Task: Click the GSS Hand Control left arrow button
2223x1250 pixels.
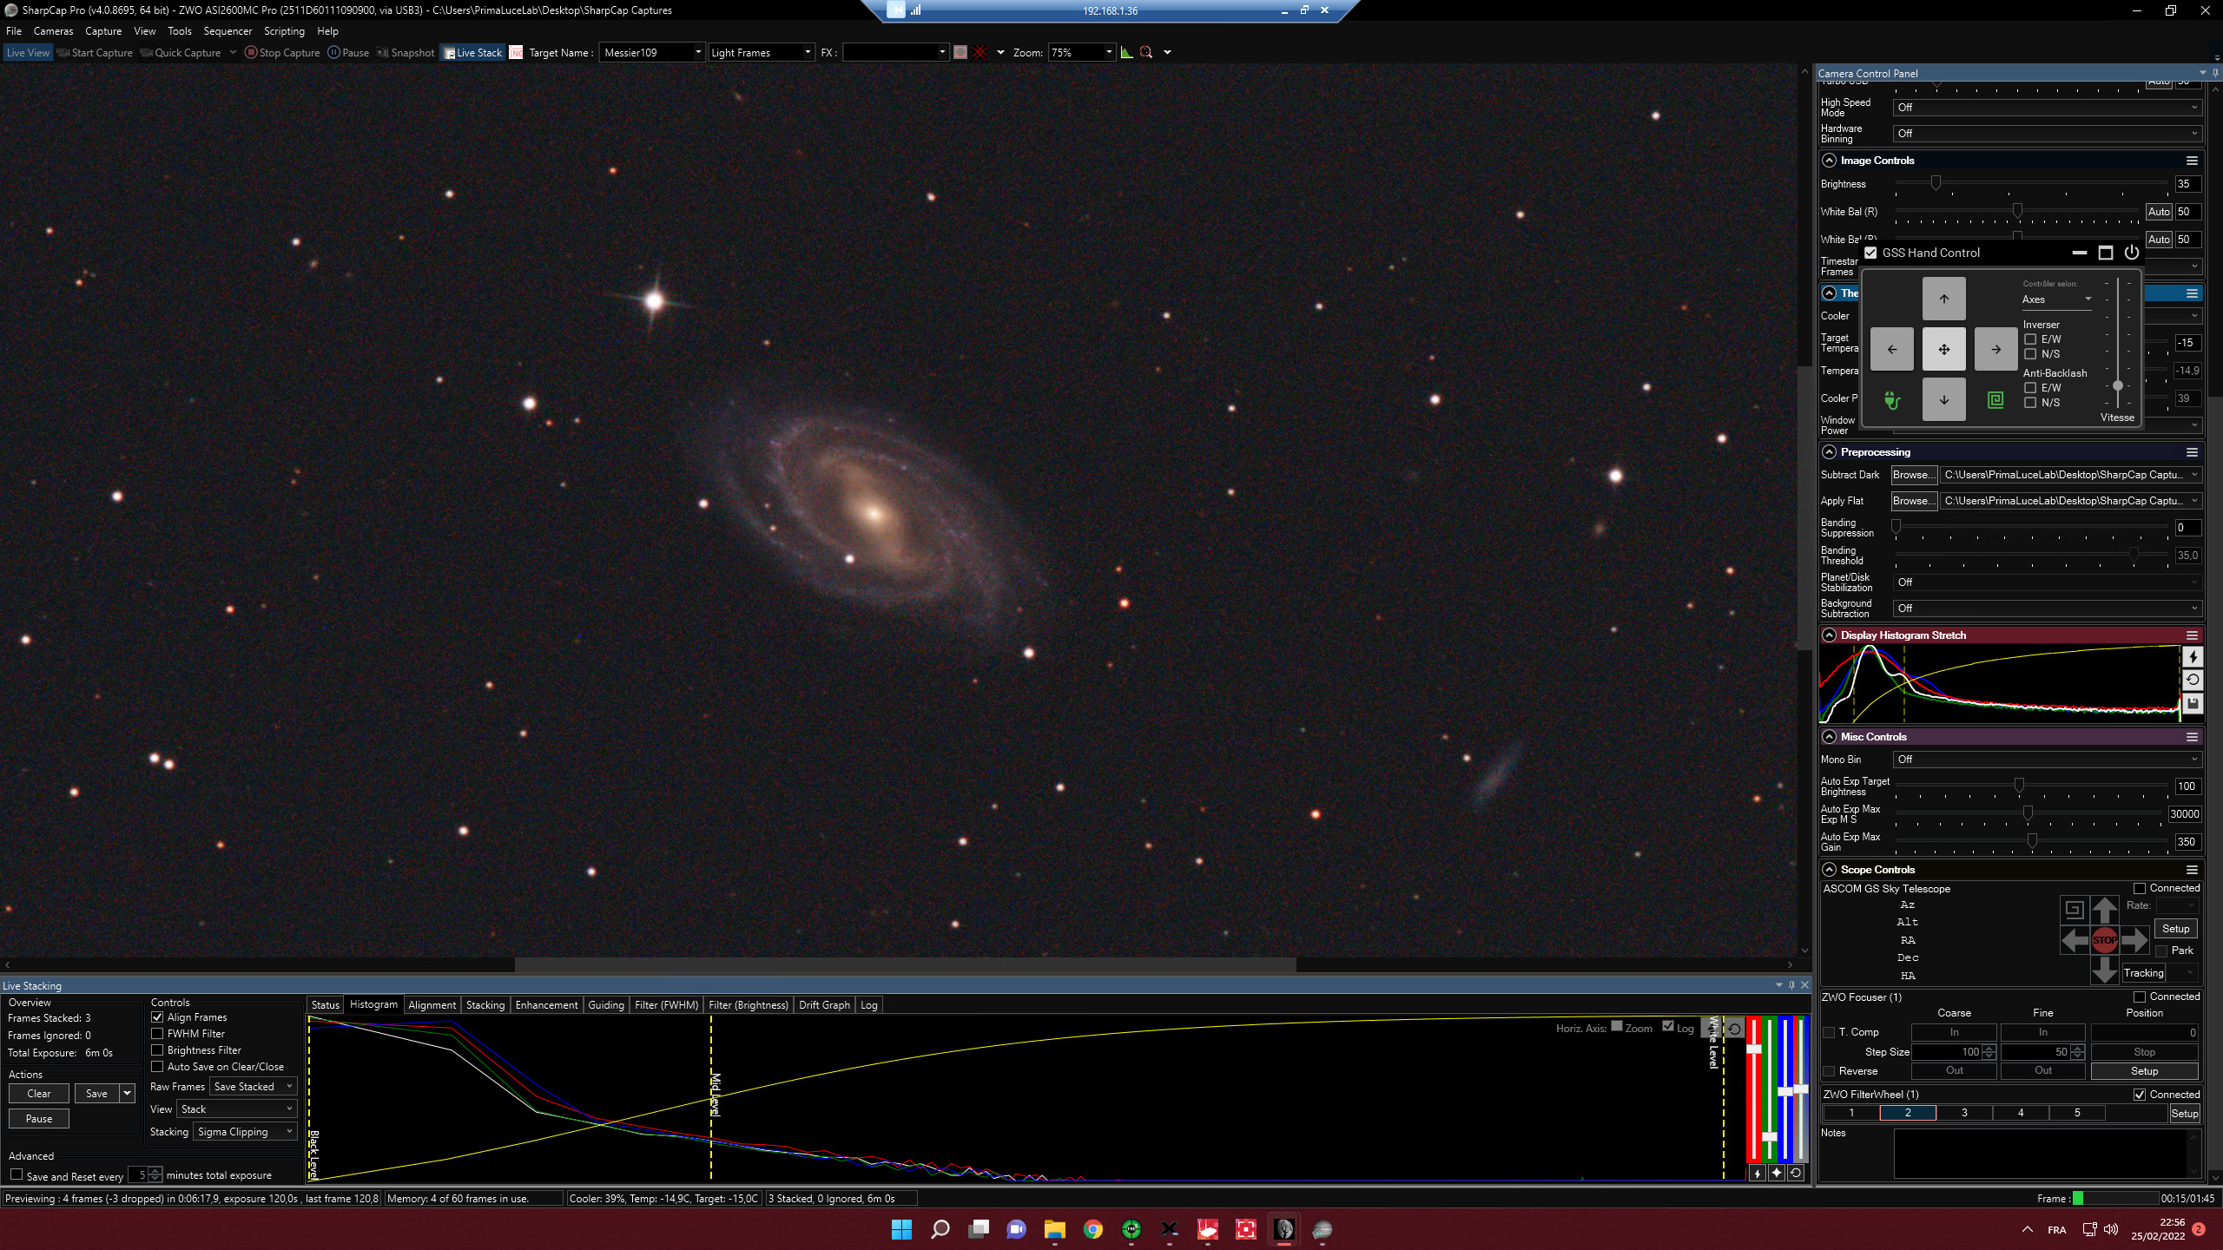Action: point(1891,349)
